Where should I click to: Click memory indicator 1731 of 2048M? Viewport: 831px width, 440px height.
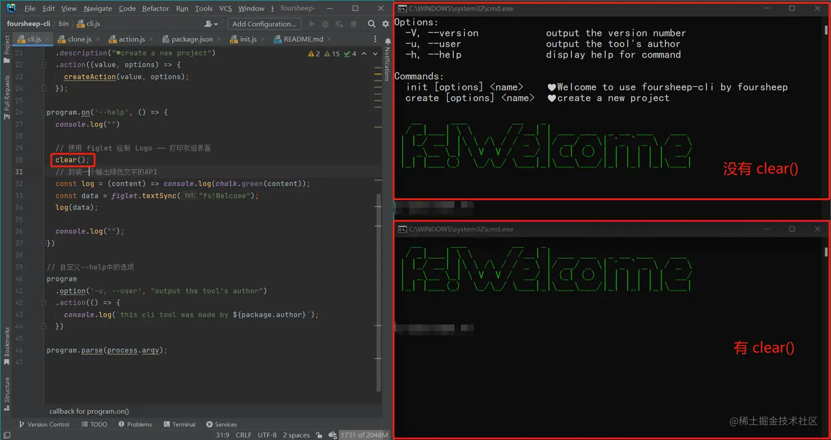364,435
